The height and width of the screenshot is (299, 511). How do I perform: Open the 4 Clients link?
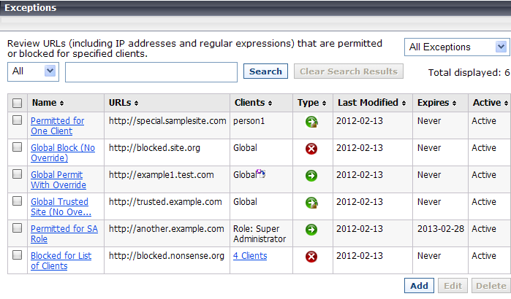pos(250,256)
